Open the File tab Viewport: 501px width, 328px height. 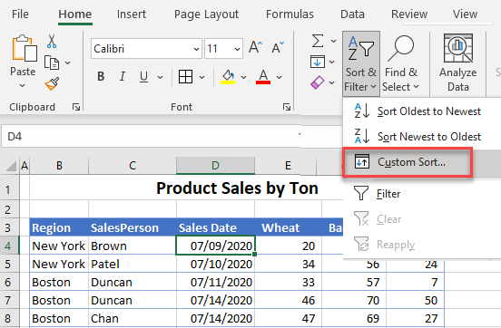[x=20, y=14]
